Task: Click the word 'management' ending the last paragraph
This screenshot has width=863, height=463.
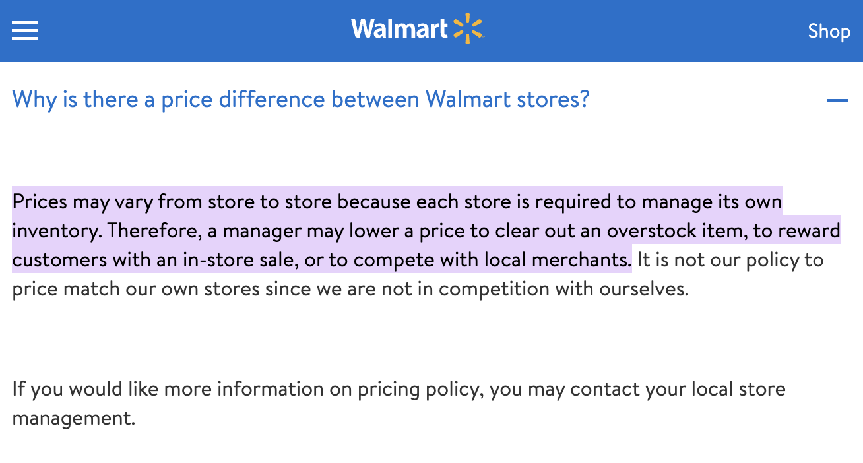Action: click(x=73, y=417)
